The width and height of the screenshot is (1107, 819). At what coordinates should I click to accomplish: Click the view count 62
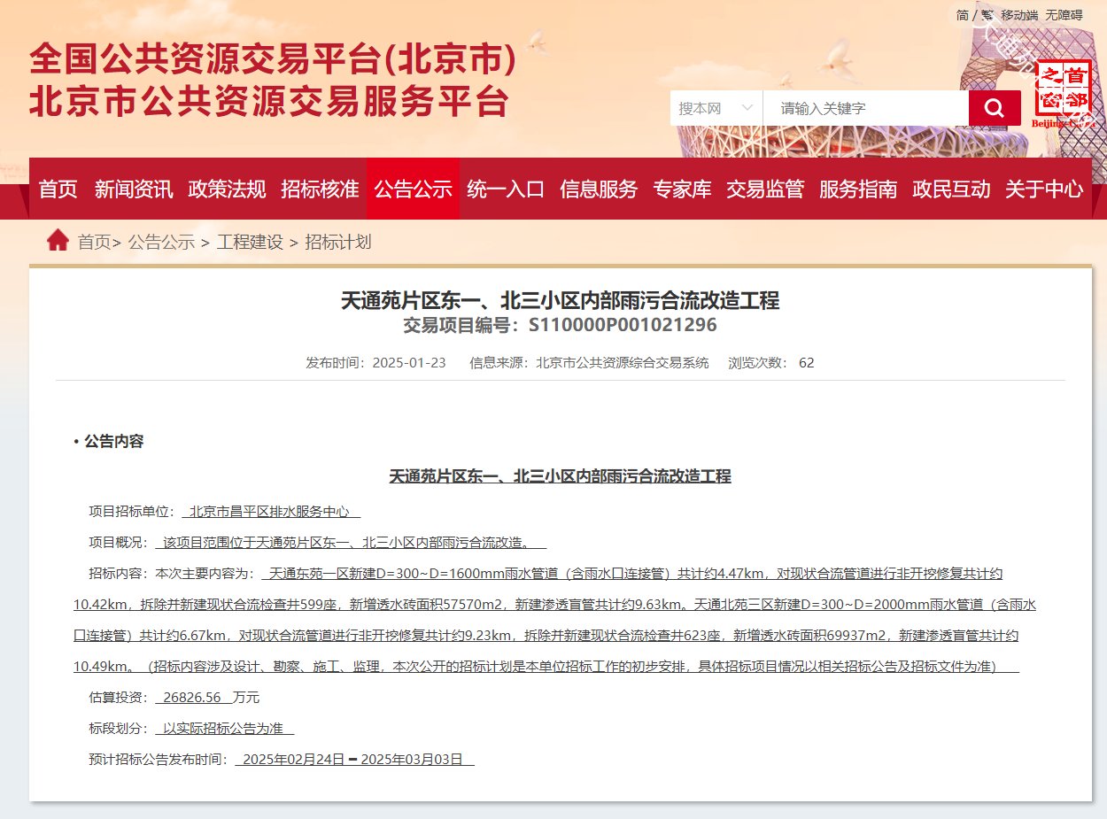806,363
